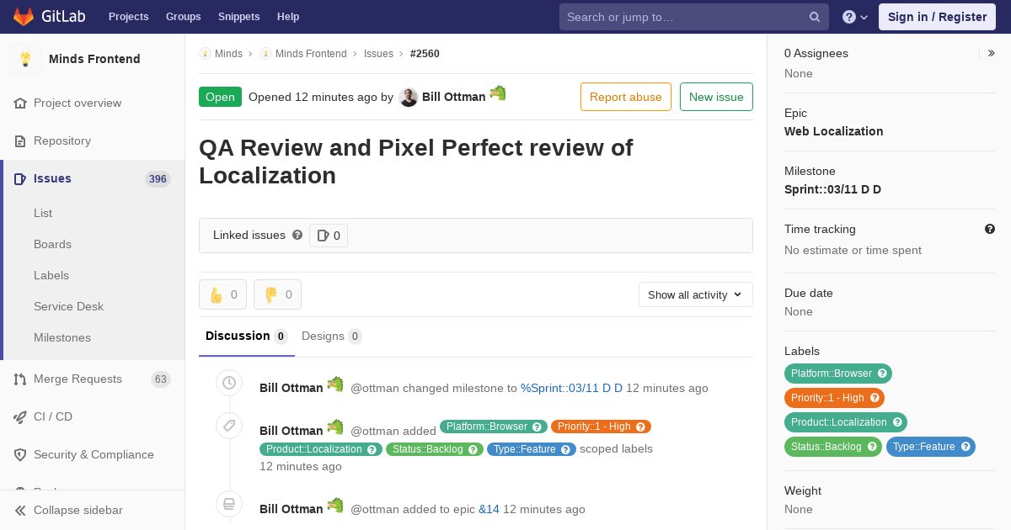Click the Platform::Browser label in right sidebar

point(831,374)
